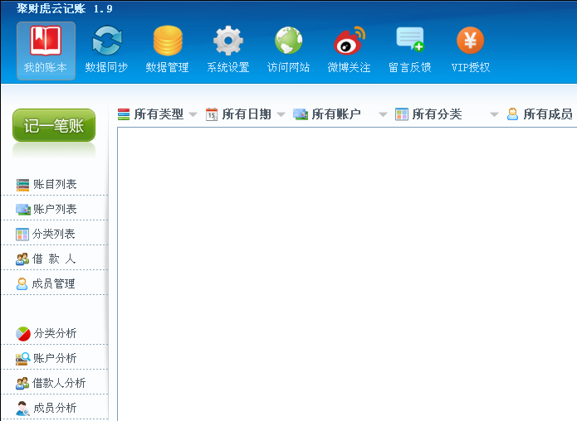577x421 pixels.
Task: Open 借款人 in the sidebar
Action: pyautogui.click(x=53, y=259)
